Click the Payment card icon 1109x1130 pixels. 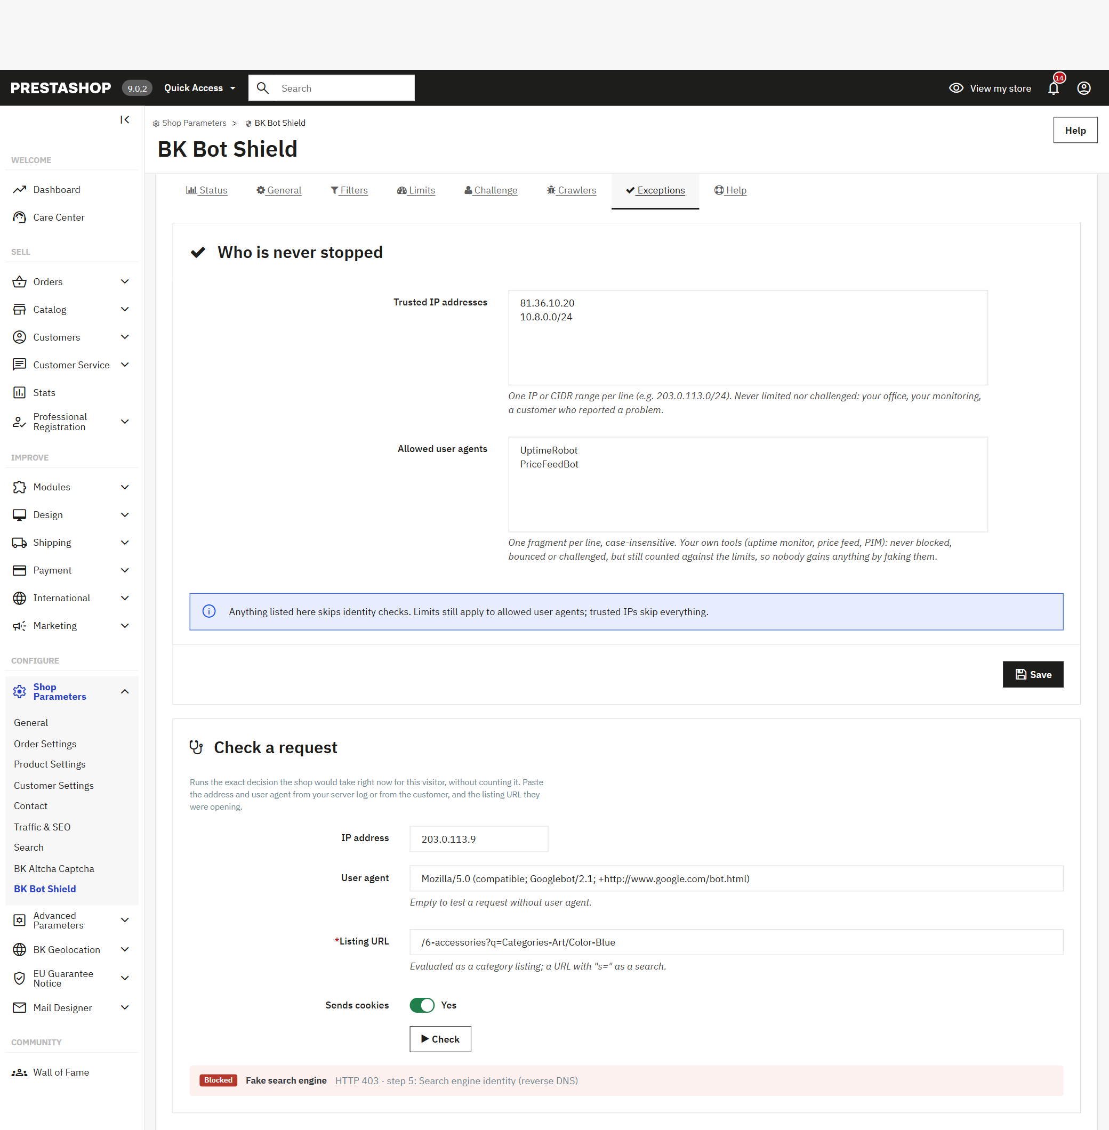click(x=19, y=570)
